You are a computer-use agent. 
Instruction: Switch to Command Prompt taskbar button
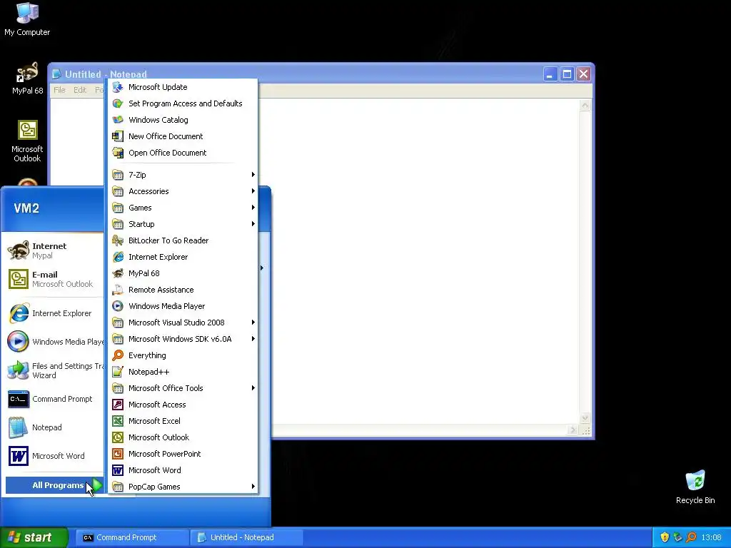click(131, 537)
